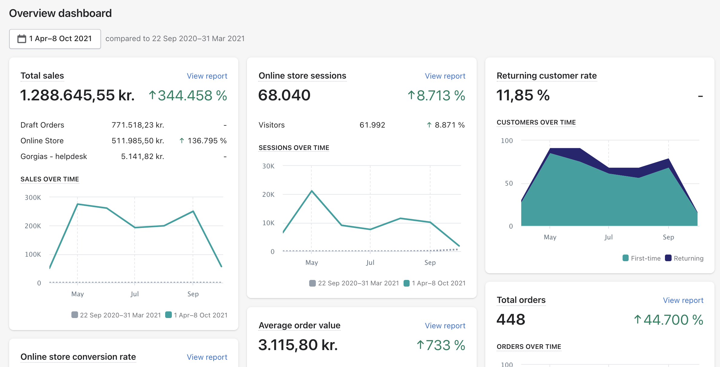Click the up arrow beside 733 % order value
The image size is (720, 367).
[x=420, y=345]
